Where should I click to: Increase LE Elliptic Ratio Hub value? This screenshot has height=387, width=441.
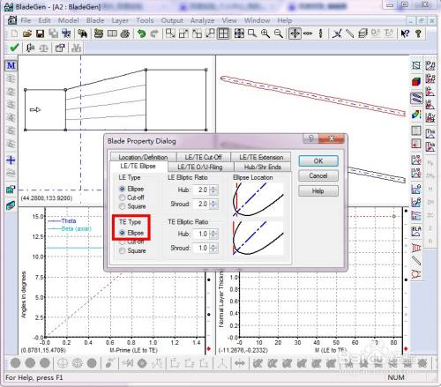click(213, 188)
